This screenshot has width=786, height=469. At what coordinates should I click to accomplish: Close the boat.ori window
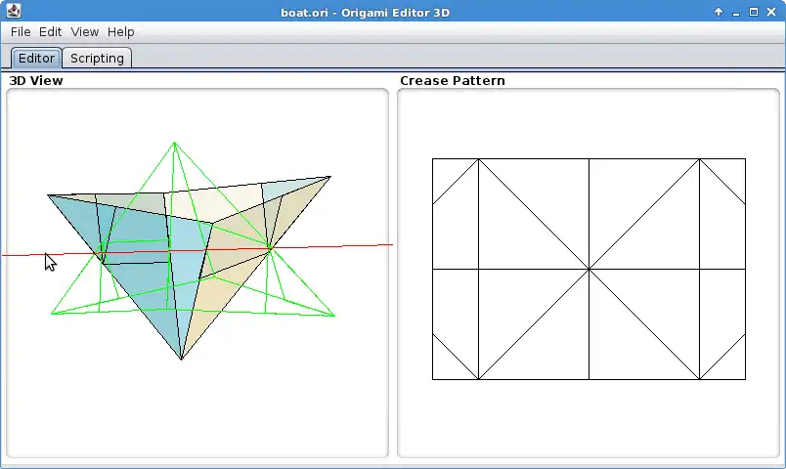771,12
